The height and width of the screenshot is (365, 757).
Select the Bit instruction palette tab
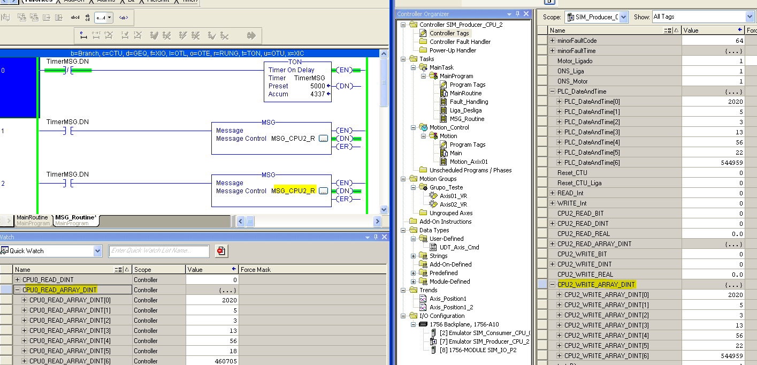[x=130, y=1]
